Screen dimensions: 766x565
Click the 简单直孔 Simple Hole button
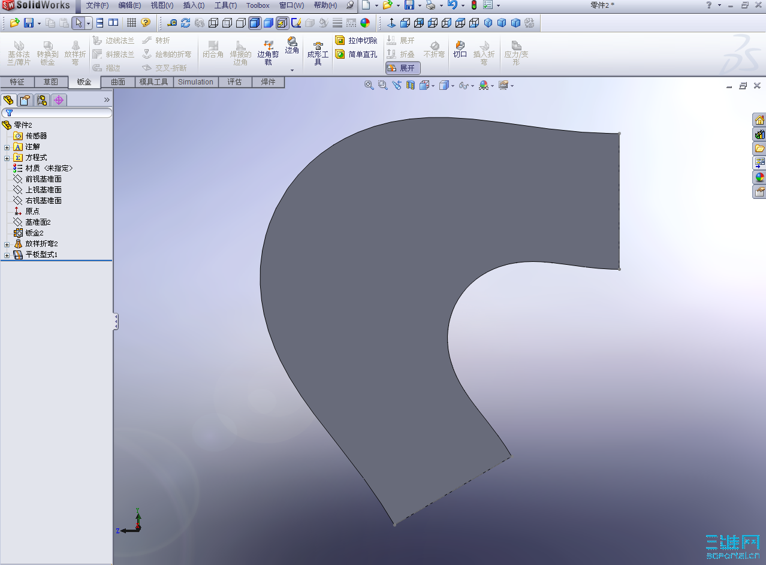pos(357,55)
